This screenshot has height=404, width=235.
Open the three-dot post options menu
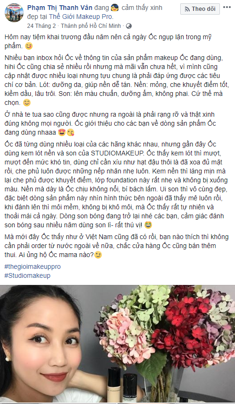pyautogui.click(x=227, y=7)
